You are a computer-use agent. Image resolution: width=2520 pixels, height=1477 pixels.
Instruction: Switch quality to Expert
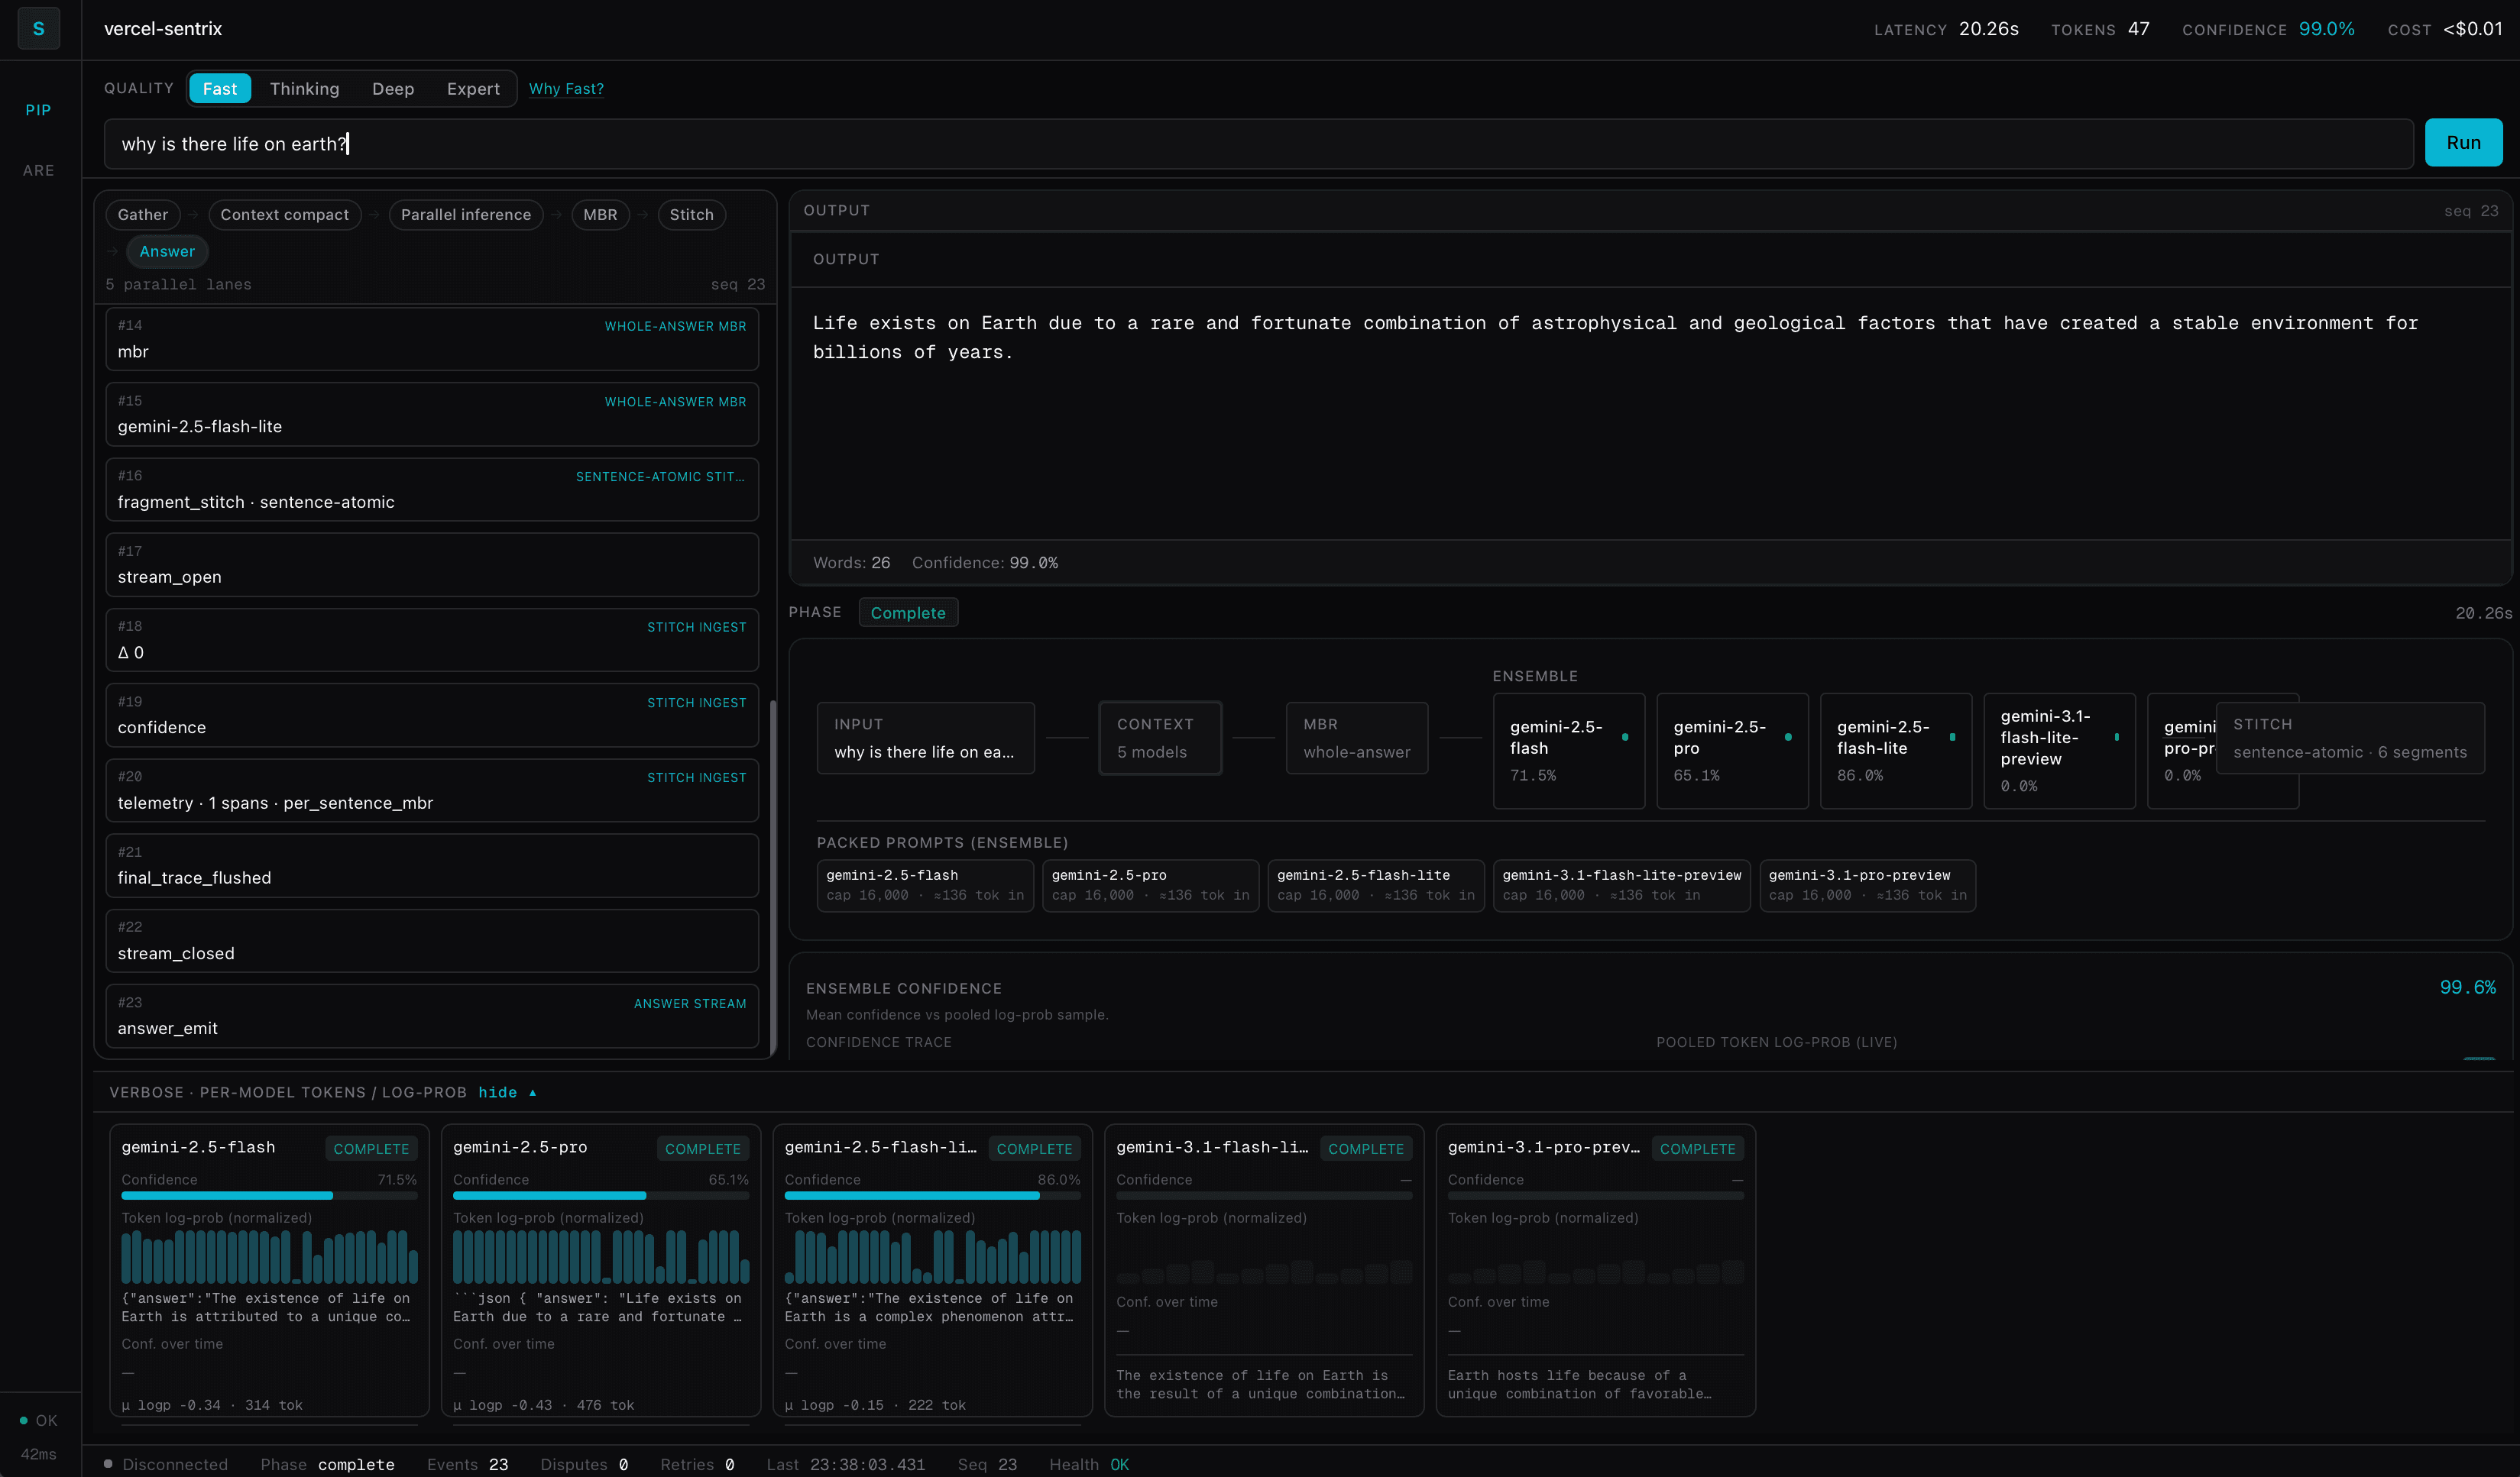click(x=472, y=89)
